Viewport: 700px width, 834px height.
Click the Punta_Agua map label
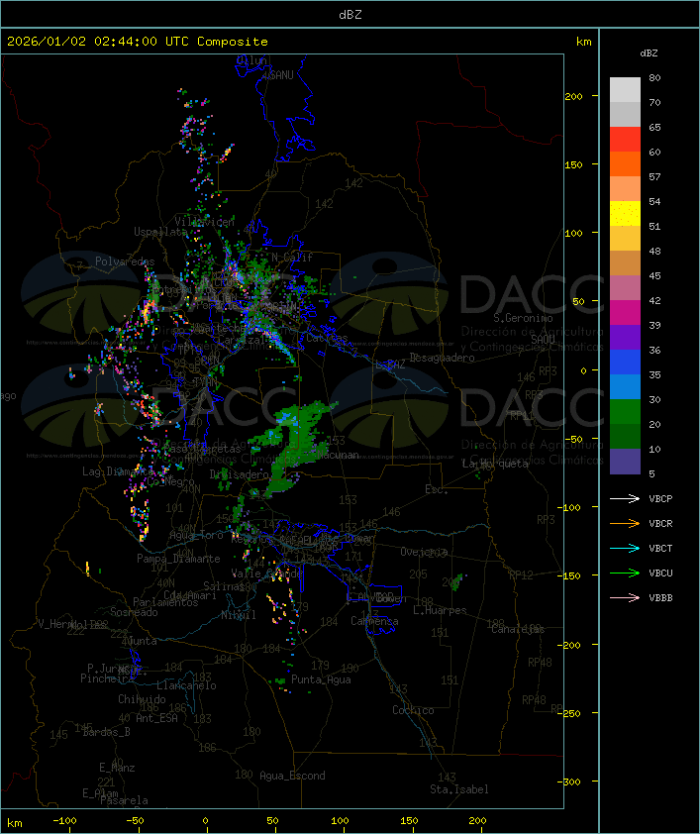click(x=321, y=679)
